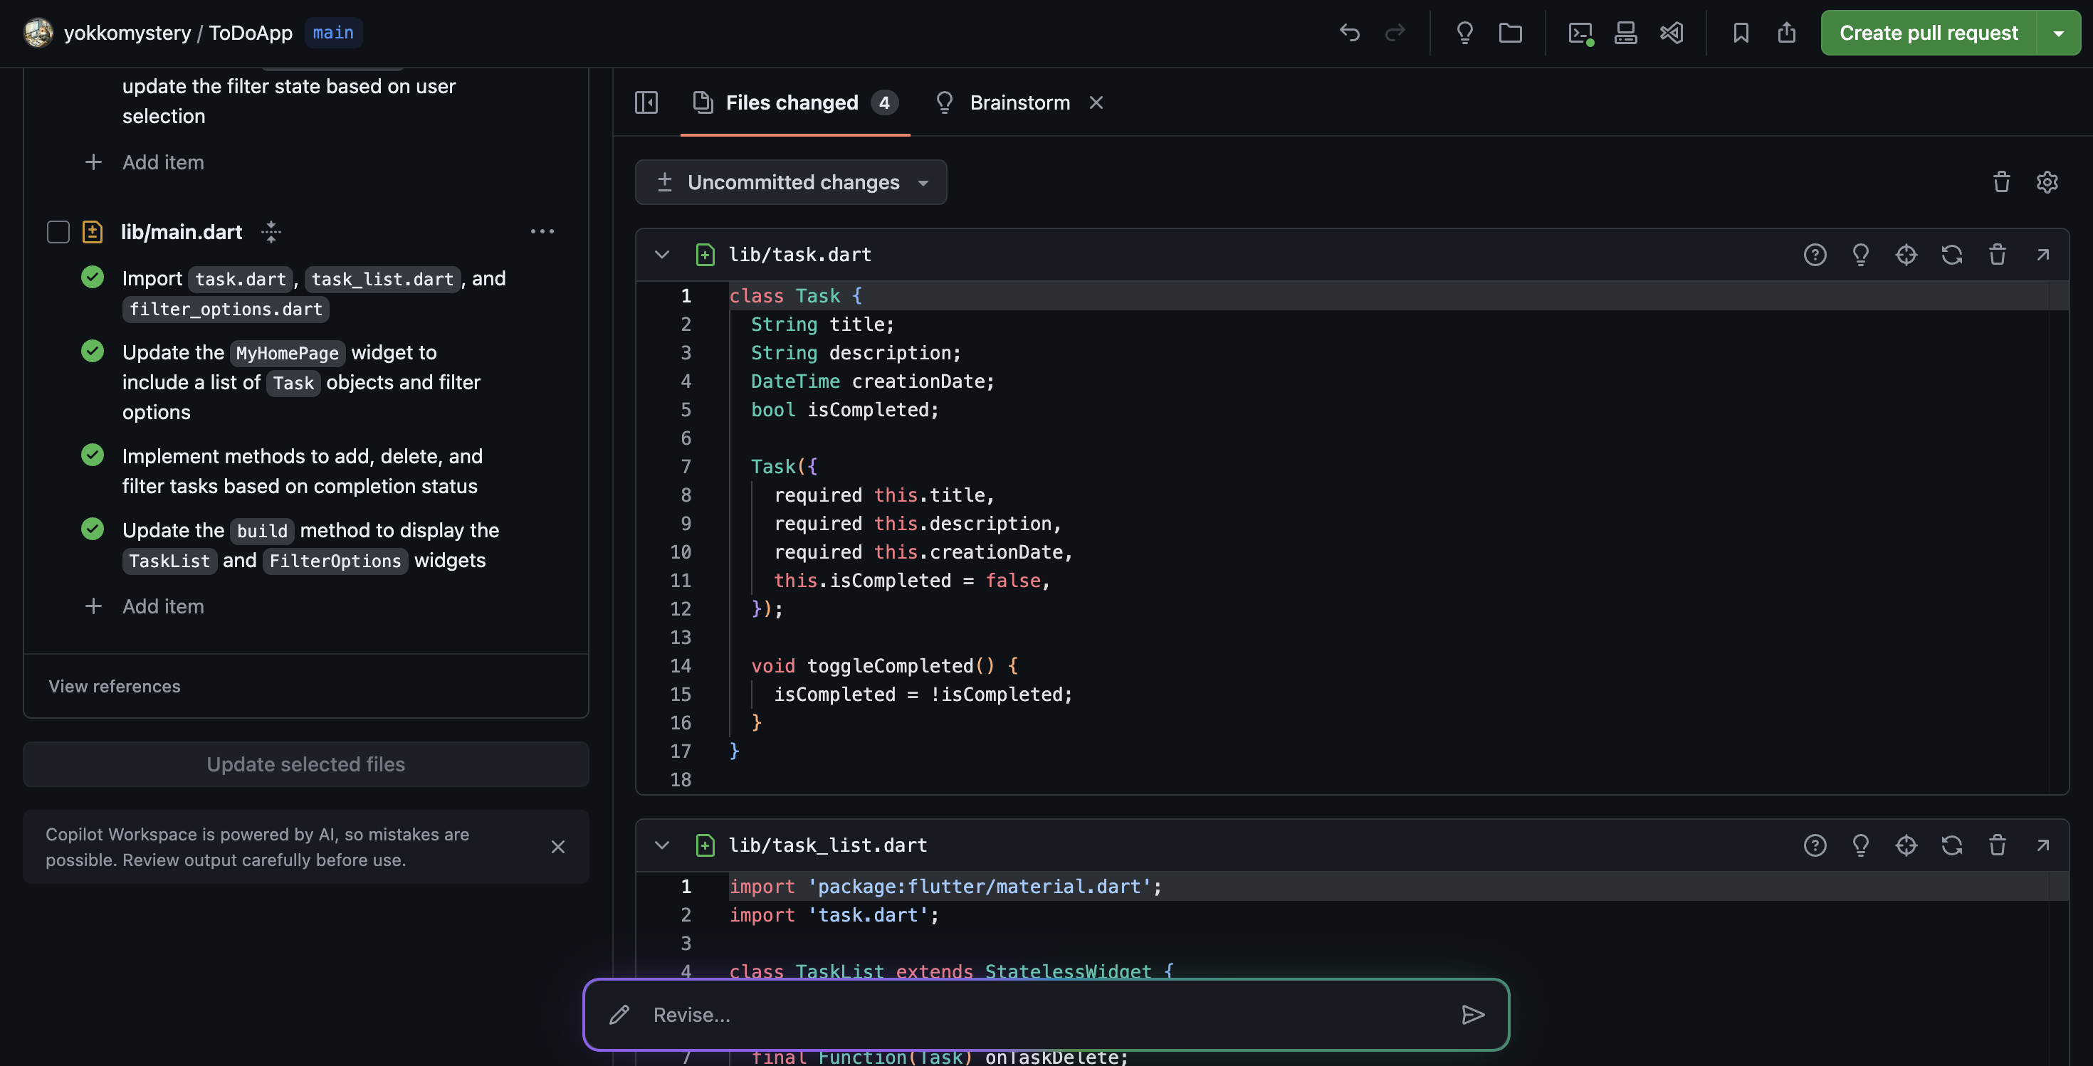Click the bookmark icon in header
The height and width of the screenshot is (1066, 2093).
point(1741,33)
